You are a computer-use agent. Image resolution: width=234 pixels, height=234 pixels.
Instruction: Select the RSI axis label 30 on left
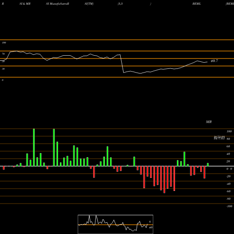tap(3, 69)
